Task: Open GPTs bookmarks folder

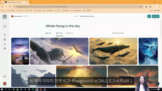Action: click(x=57, y=11)
